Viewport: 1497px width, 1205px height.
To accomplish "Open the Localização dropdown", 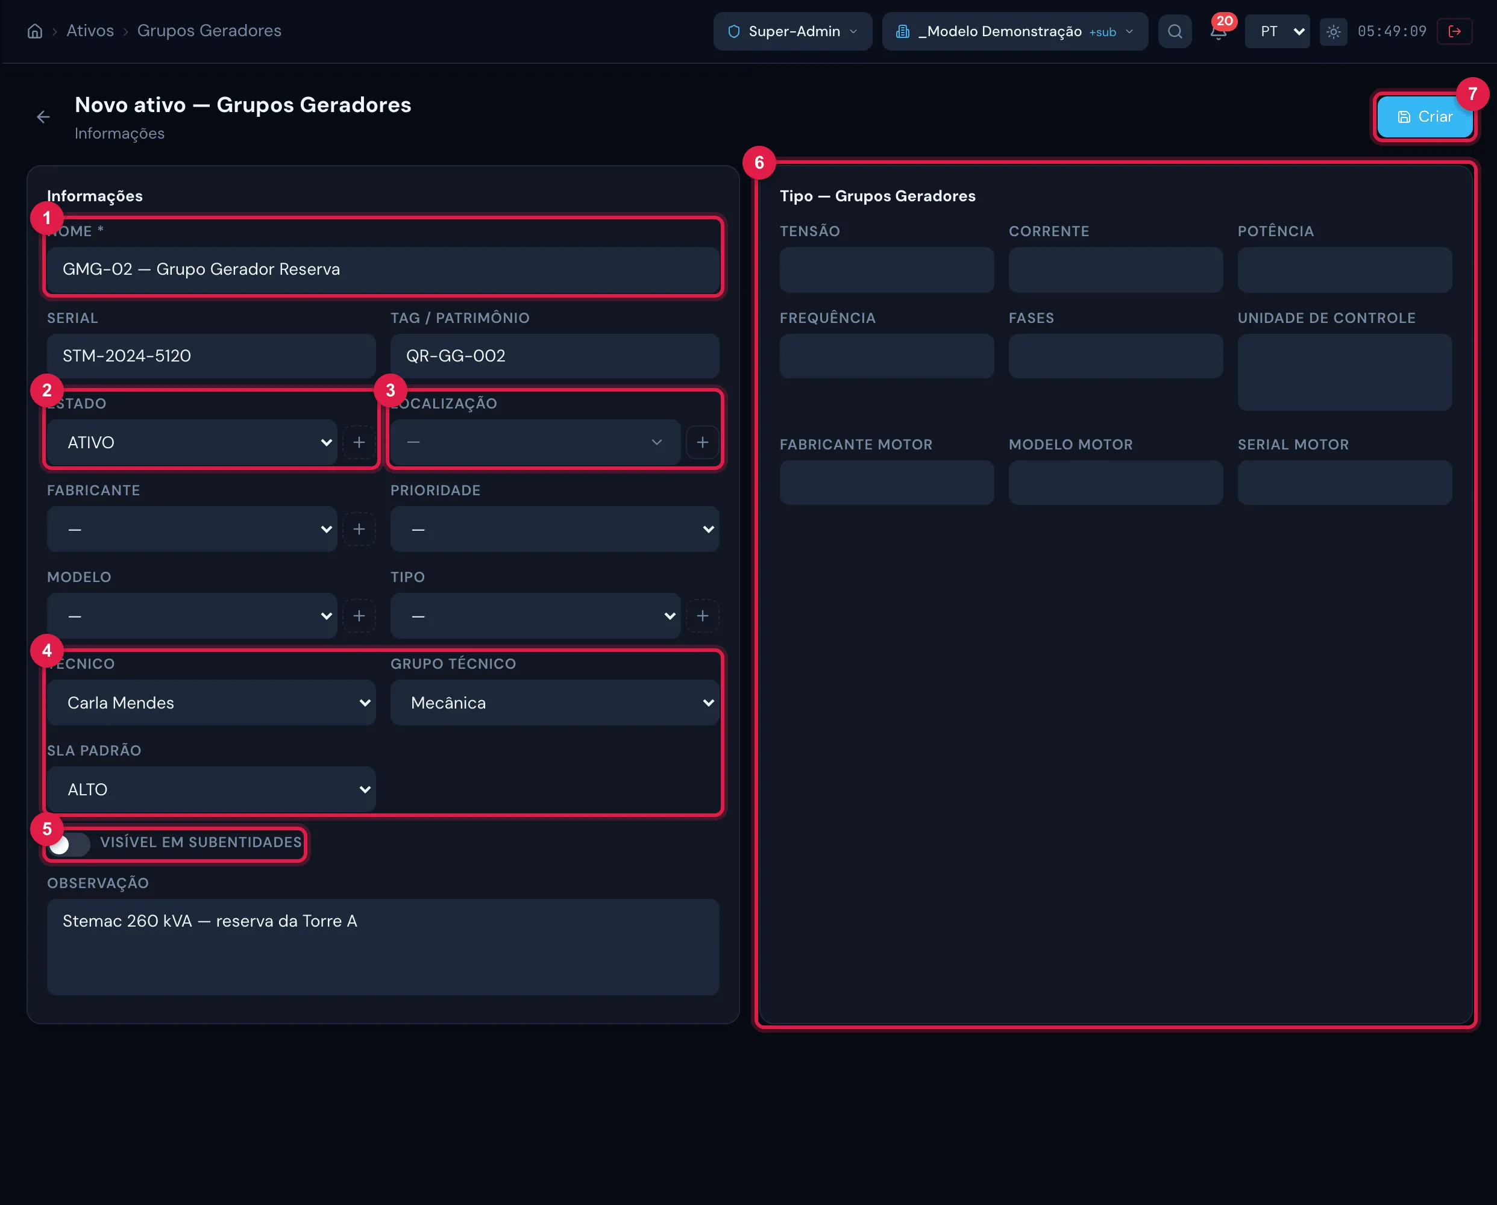I will tap(535, 442).
